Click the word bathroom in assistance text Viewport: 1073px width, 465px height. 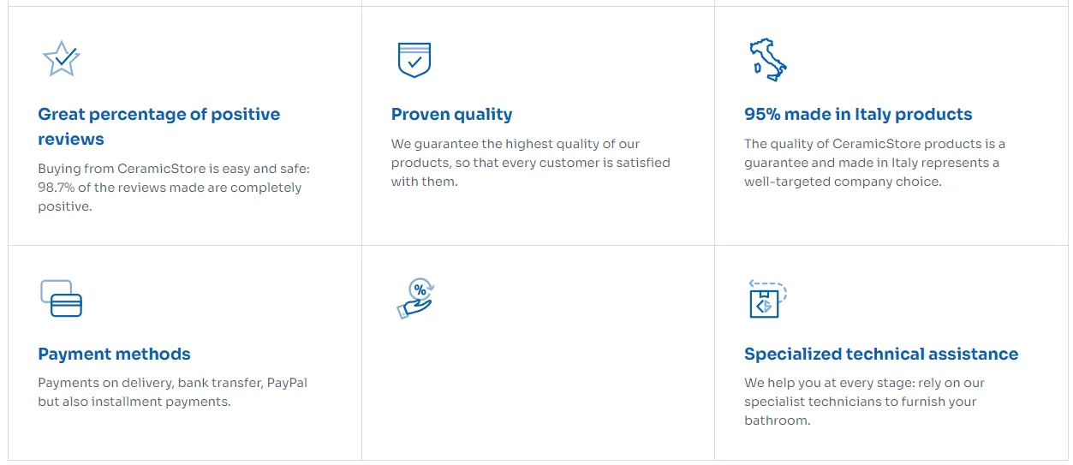pos(777,420)
